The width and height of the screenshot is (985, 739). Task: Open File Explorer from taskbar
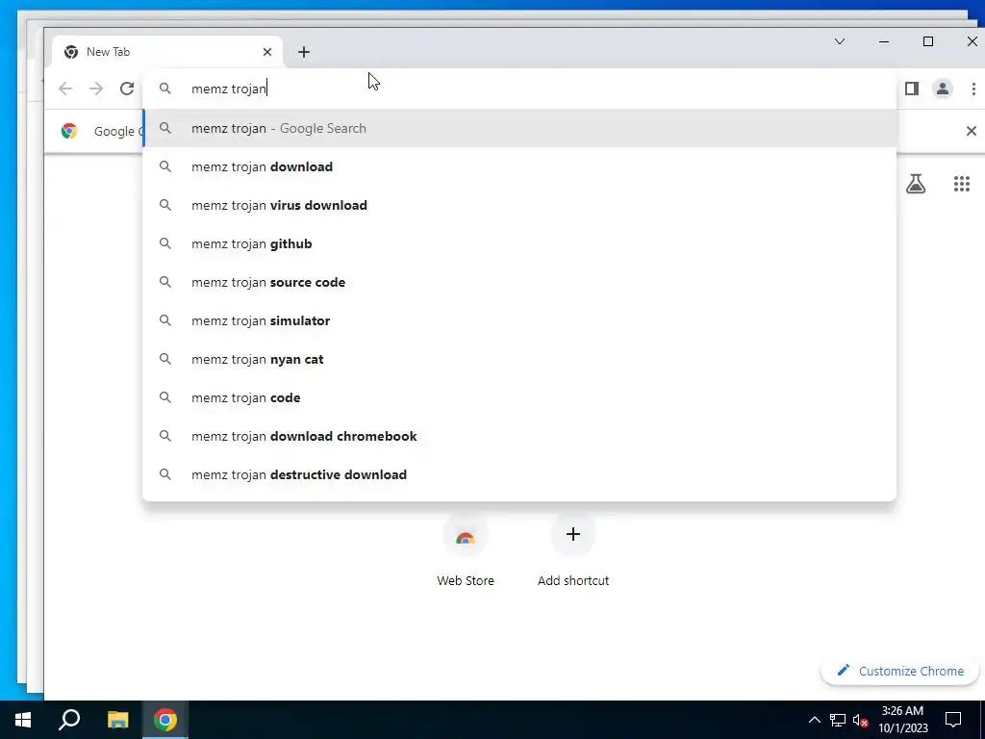tap(117, 720)
